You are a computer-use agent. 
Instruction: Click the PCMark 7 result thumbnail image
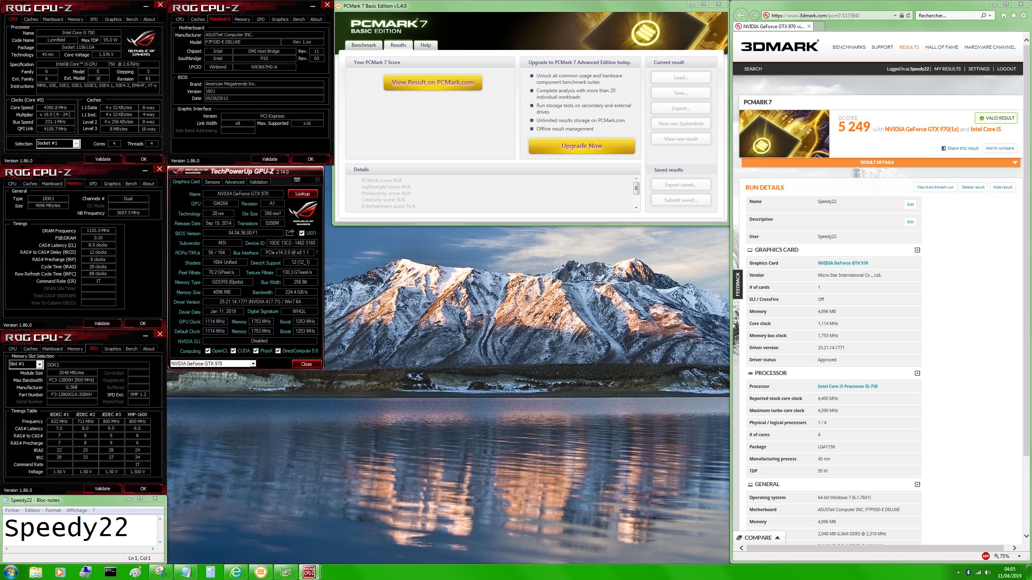784,134
